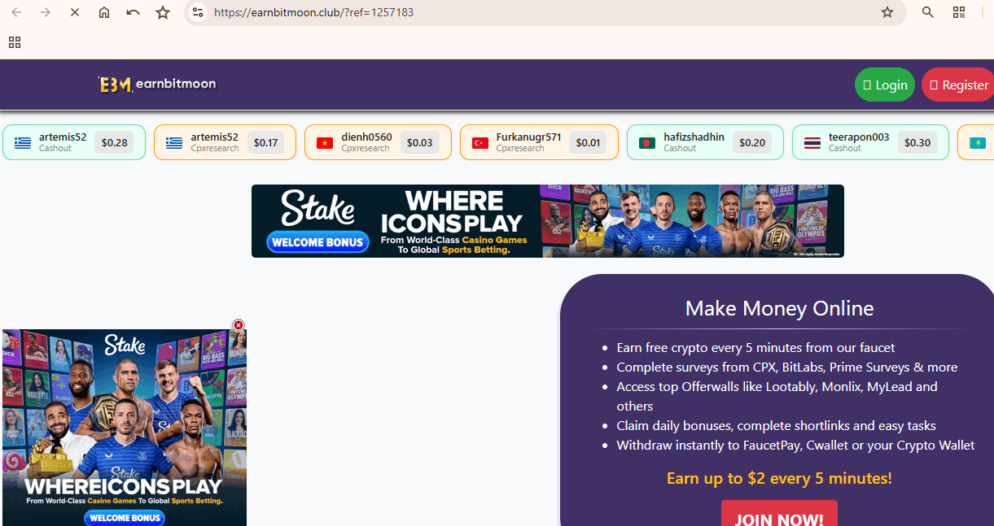Open site information icon in address bar
Viewport: 994px width, 526px height.
pyautogui.click(x=197, y=12)
